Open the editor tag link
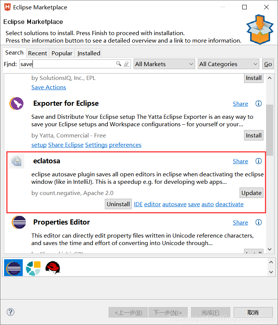This screenshot has height=325, width=278. tap(153, 204)
